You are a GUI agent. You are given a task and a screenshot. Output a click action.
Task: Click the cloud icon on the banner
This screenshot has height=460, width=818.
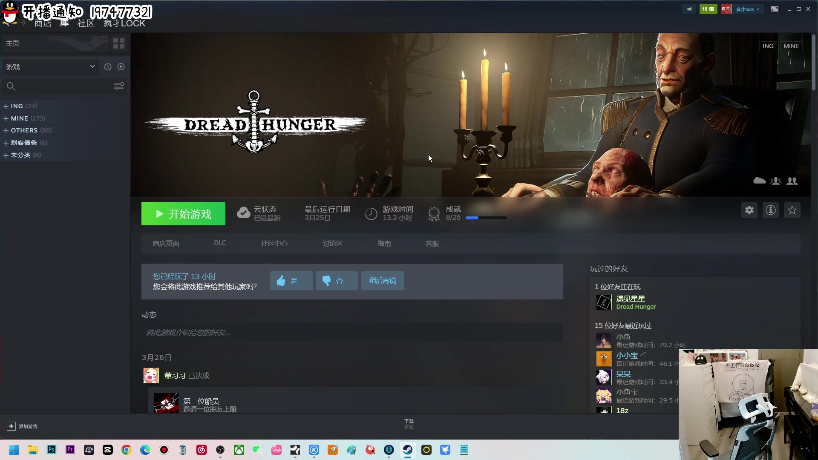click(x=759, y=181)
